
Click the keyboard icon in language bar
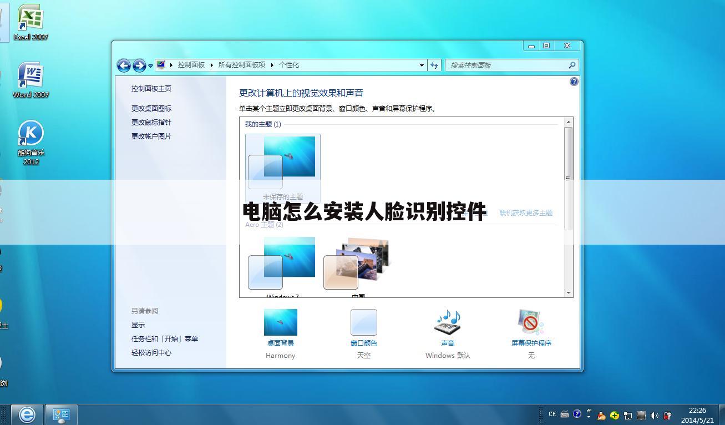tap(565, 414)
